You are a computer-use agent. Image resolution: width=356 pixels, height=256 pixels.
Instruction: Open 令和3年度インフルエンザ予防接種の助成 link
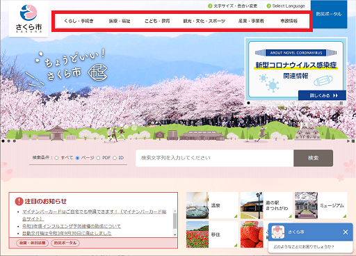click(72, 226)
